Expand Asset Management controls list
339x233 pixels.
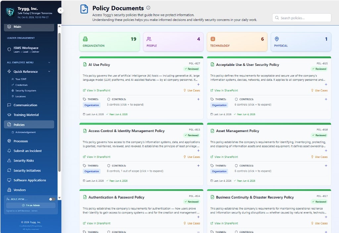click(326, 165)
